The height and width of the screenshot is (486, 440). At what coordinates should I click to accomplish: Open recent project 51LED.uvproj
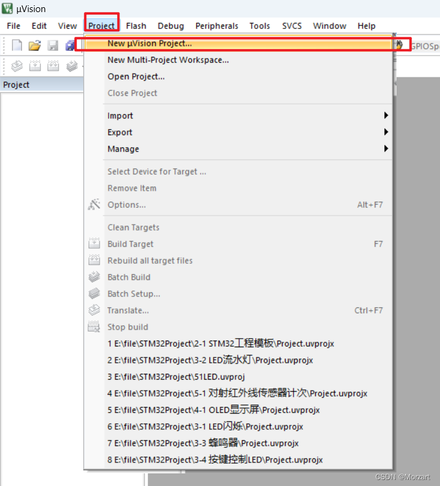(238, 377)
